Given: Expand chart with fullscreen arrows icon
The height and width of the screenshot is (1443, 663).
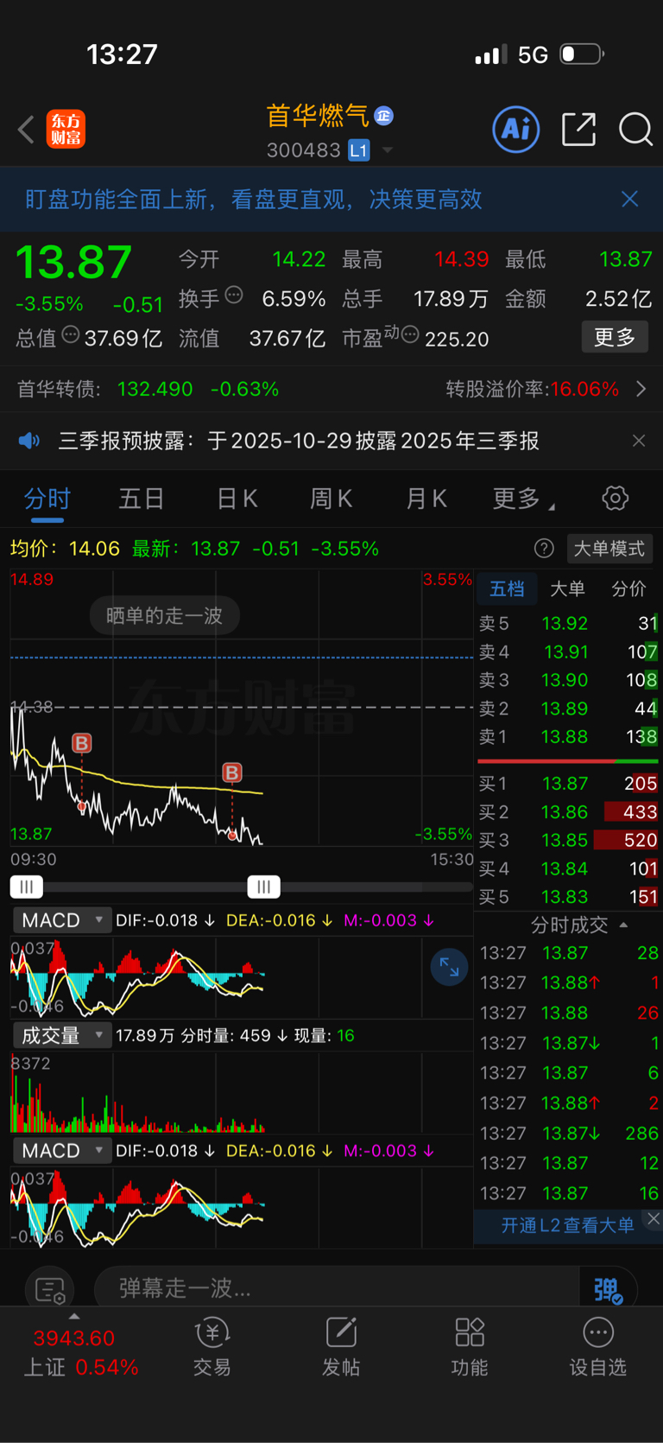Looking at the screenshot, I should click(449, 967).
